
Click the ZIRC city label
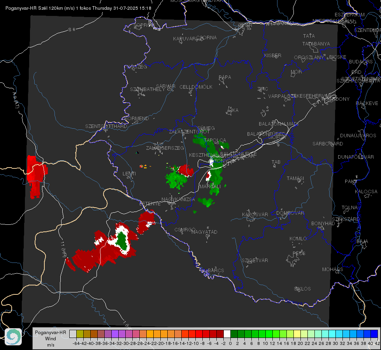pos(263,89)
